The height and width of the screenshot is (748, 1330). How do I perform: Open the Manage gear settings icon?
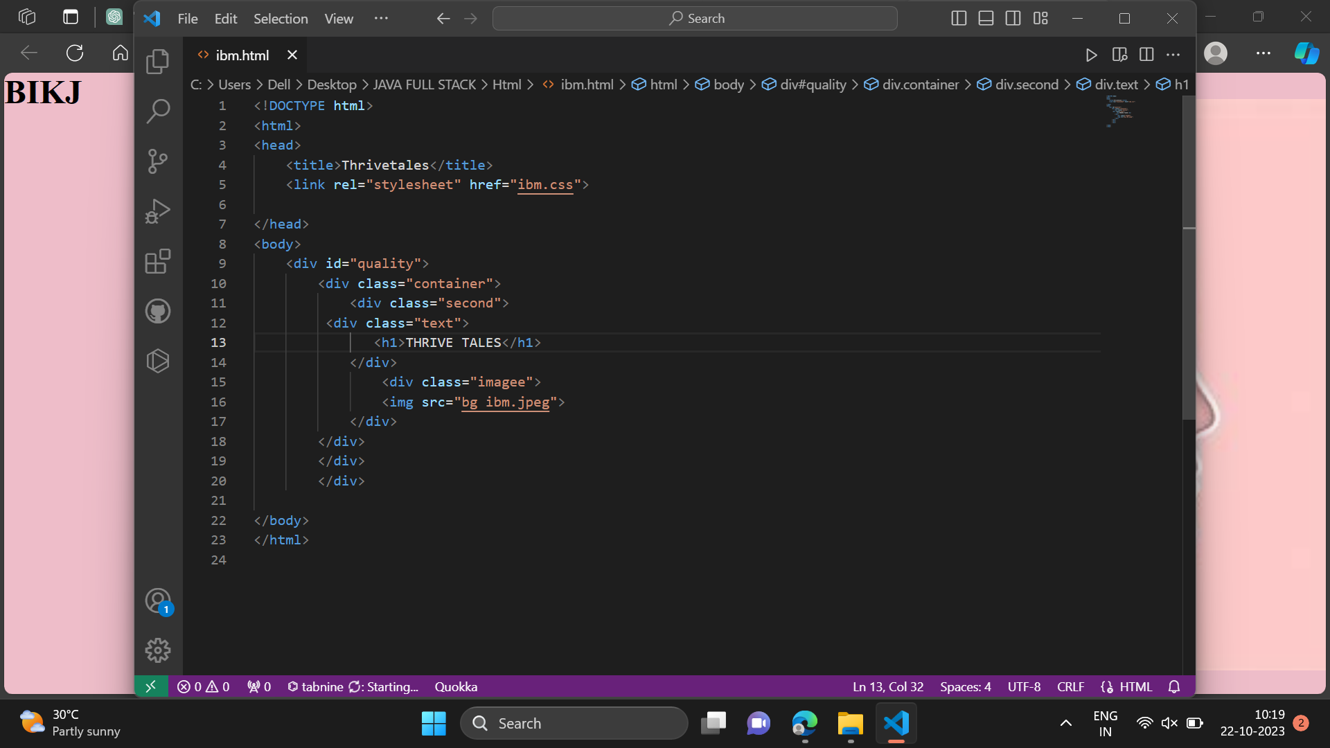158,650
